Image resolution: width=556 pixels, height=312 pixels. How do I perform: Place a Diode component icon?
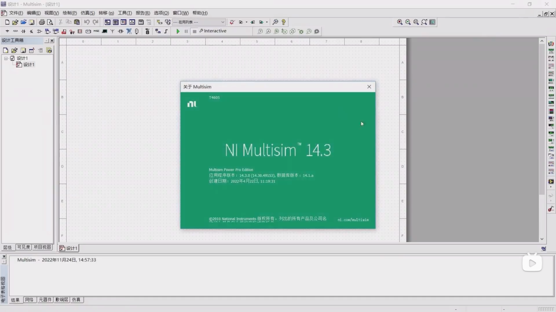tap(23, 31)
